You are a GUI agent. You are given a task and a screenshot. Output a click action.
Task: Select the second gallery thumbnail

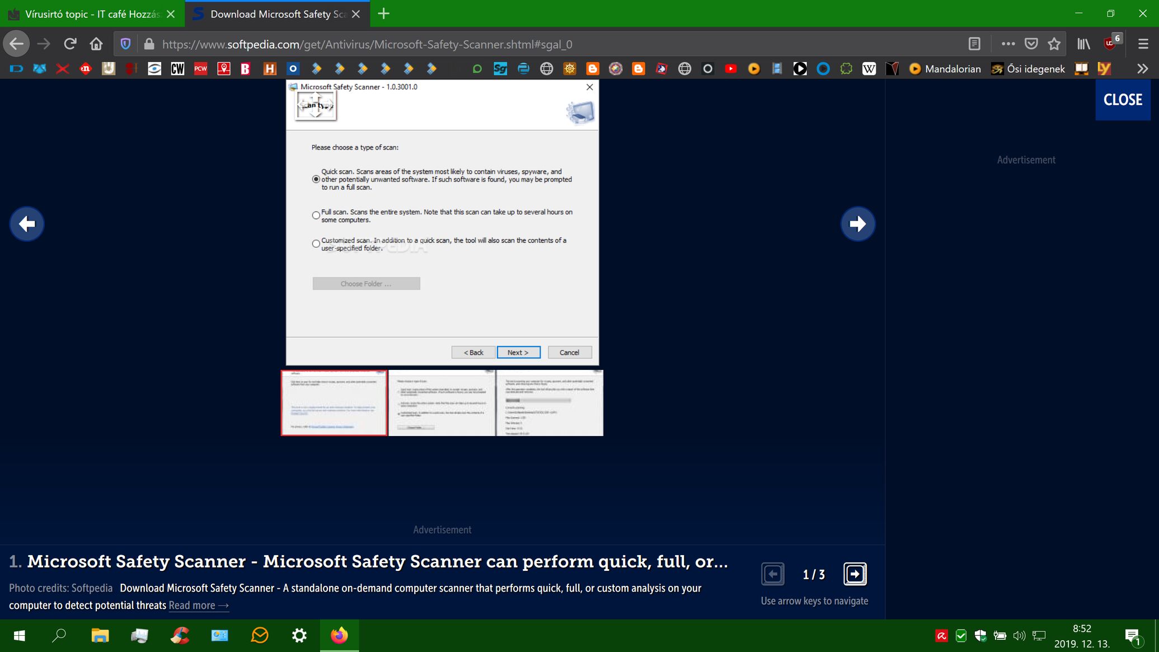coord(442,402)
